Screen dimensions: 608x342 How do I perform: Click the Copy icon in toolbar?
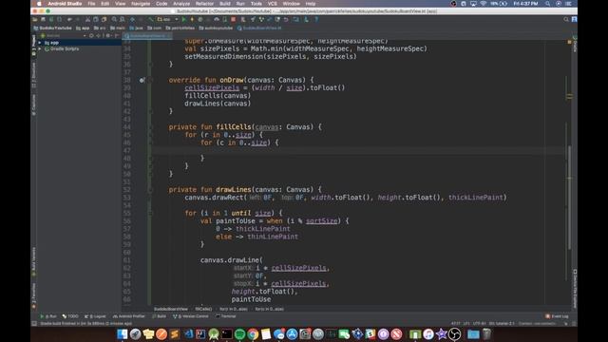click(96, 19)
